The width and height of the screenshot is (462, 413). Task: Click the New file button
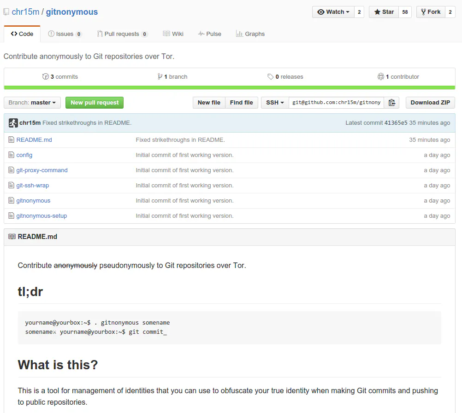(x=209, y=103)
